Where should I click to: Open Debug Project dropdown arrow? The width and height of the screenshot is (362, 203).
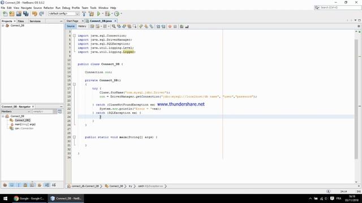click(x=112, y=14)
